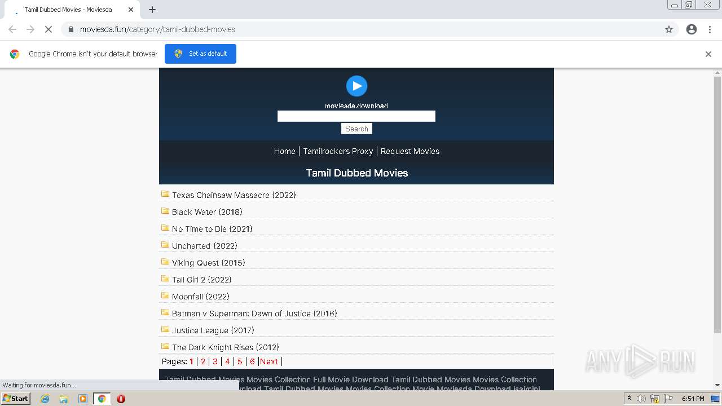
Task: Open Black Water (2018)
Action: click(207, 212)
